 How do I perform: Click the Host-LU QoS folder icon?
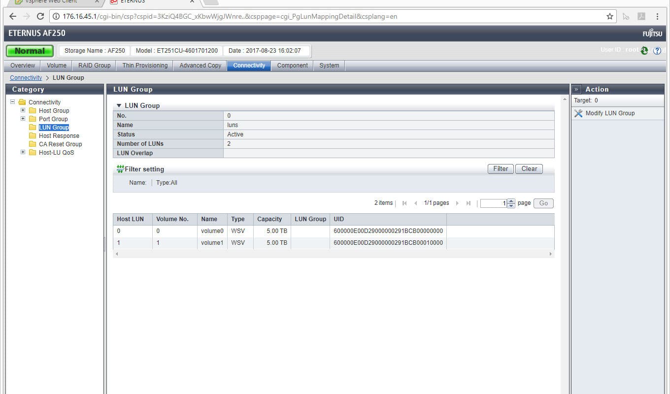(x=33, y=153)
